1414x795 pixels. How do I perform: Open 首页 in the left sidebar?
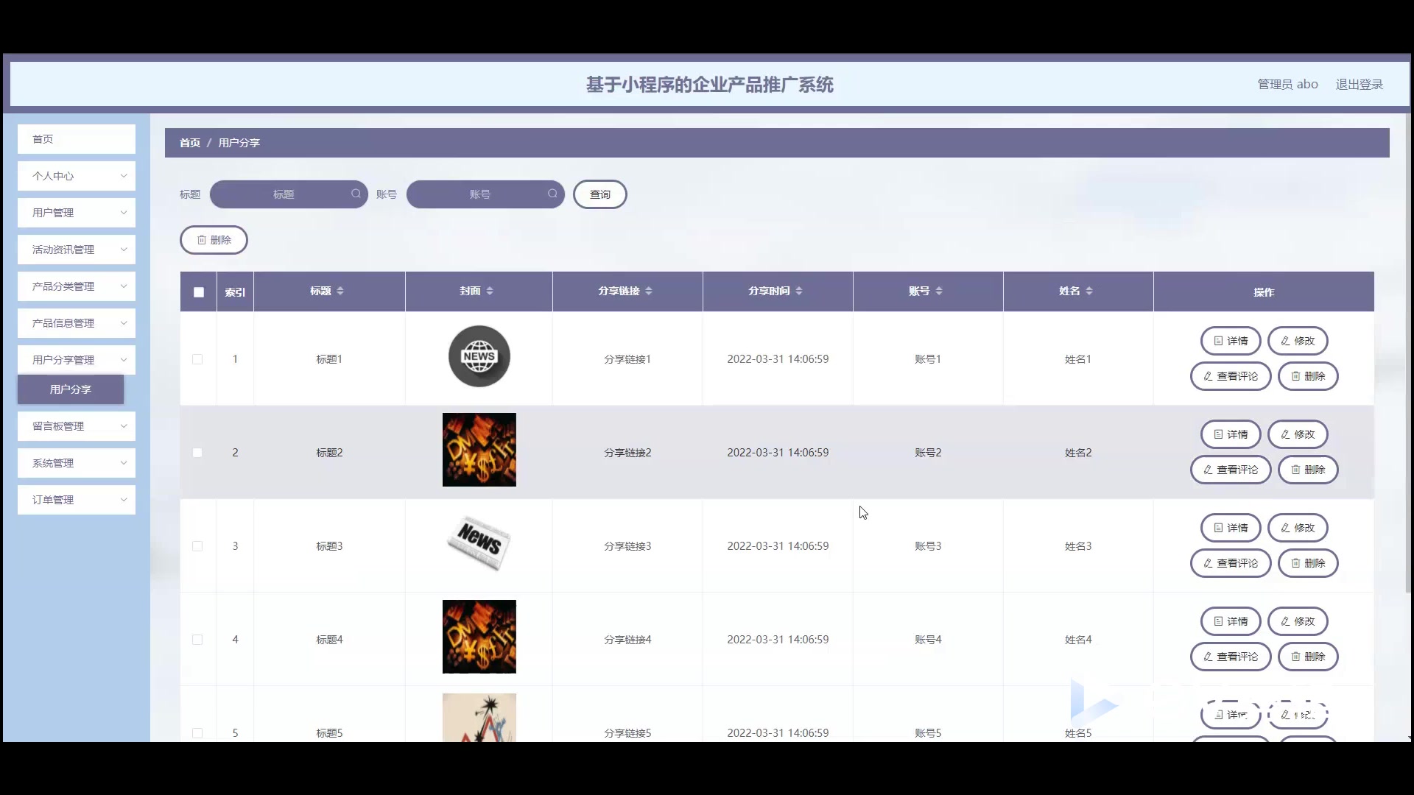[x=77, y=139]
